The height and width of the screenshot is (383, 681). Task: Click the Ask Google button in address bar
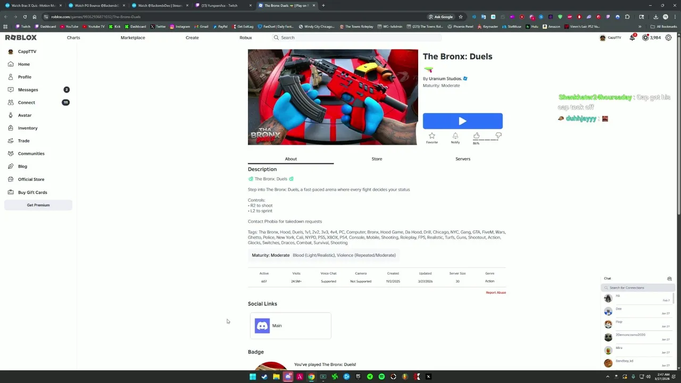click(x=441, y=17)
